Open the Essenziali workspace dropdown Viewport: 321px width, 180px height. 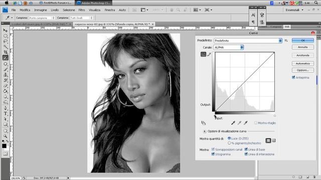pyautogui.click(x=294, y=10)
